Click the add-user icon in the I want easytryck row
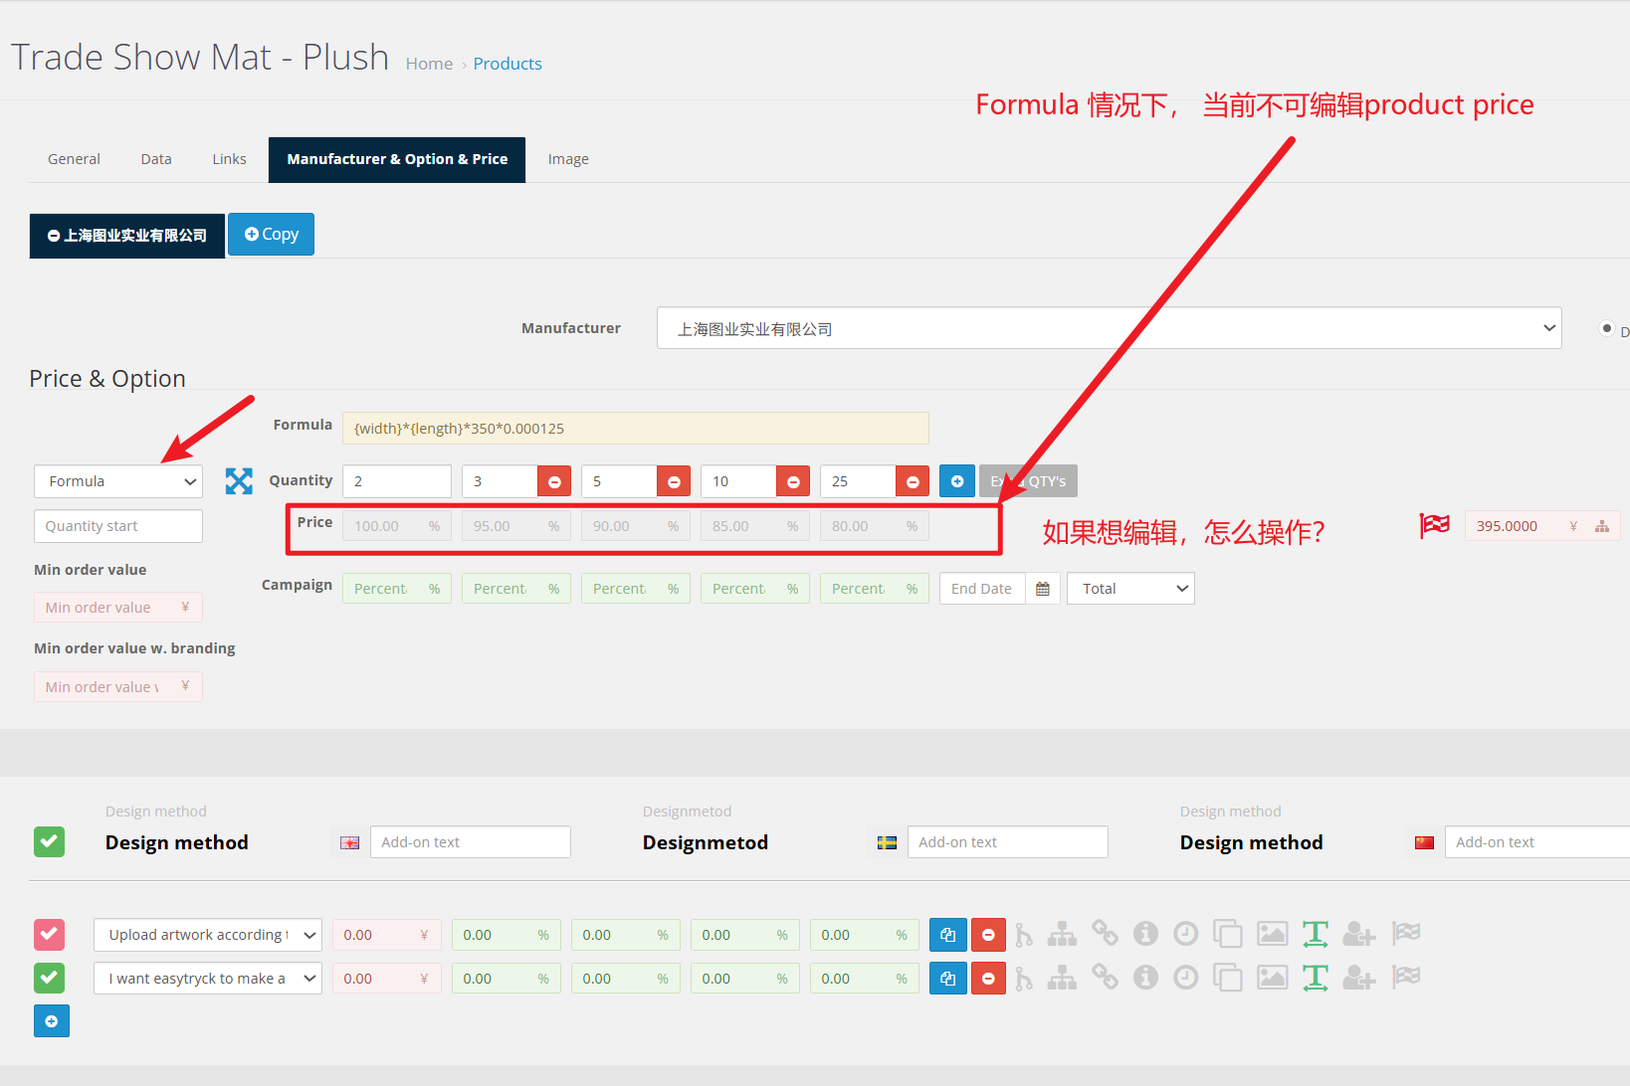This screenshot has height=1086, width=1630. (x=1358, y=978)
